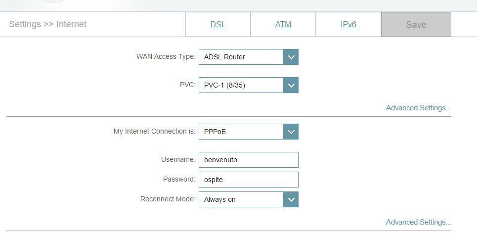Click the My Internet Connection is label
The width and height of the screenshot is (477, 235).
point(154,132)
